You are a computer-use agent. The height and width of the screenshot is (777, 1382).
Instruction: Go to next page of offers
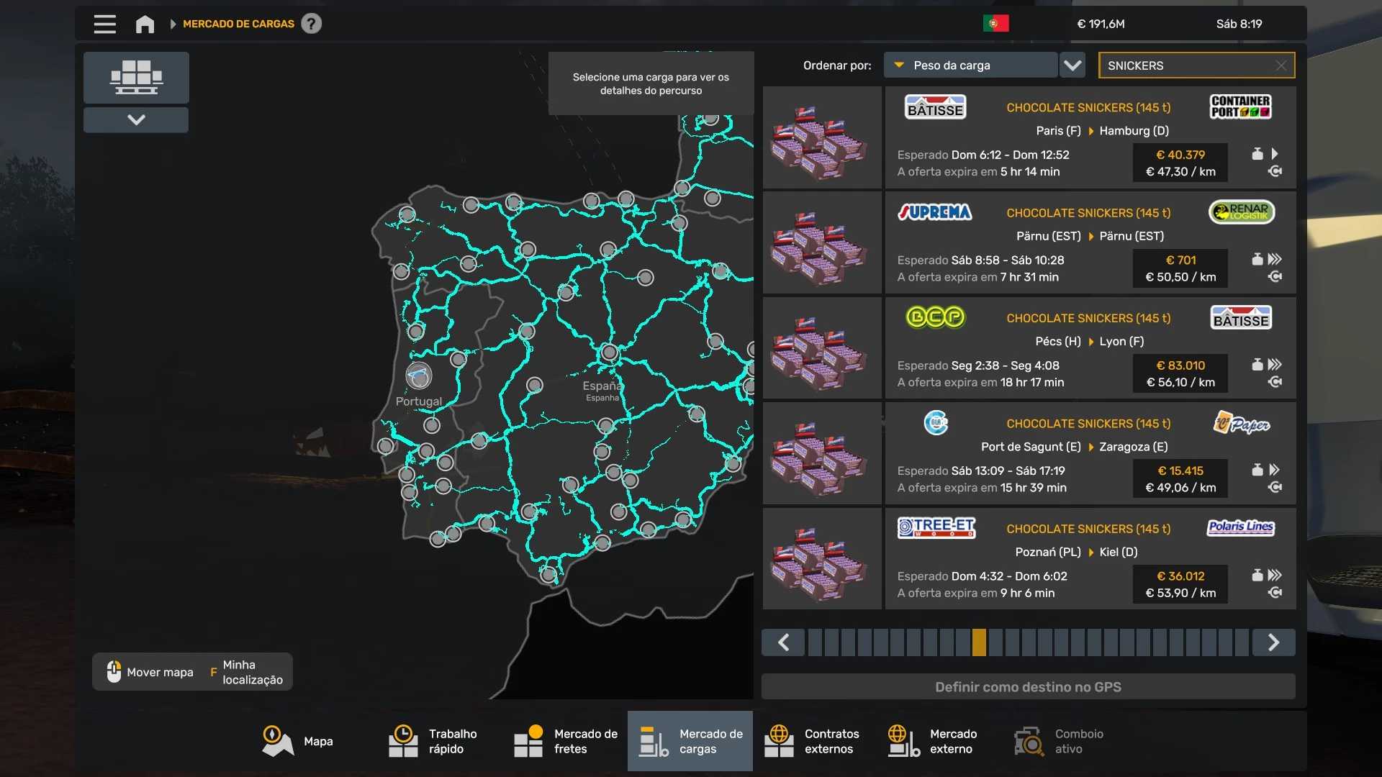pyautogui.click(x=1273, y=642)
